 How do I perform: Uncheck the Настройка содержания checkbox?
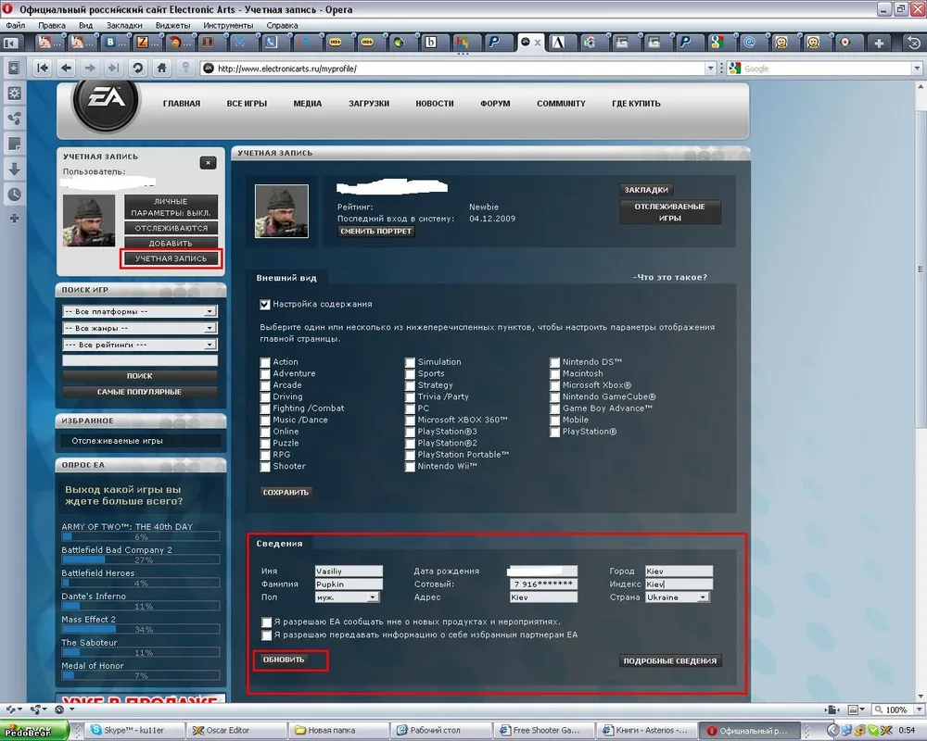(x=265, y=304)
